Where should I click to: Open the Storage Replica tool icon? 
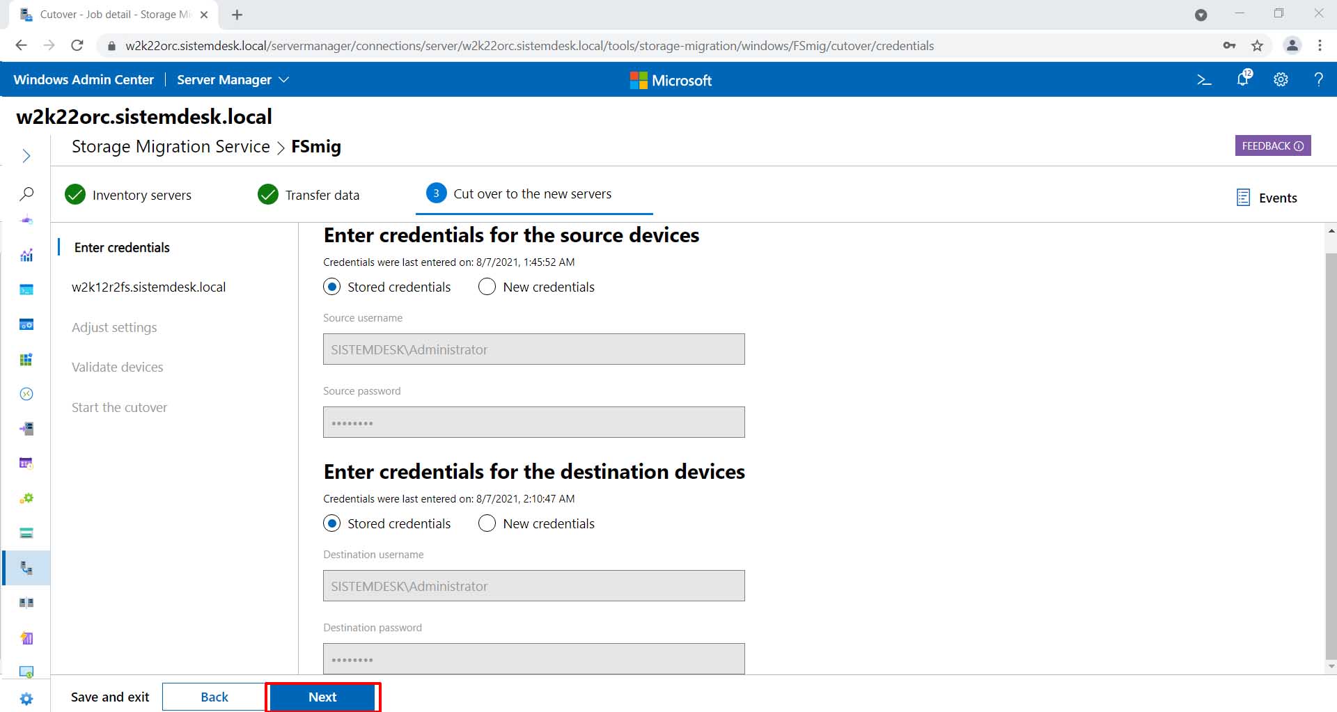26,603
